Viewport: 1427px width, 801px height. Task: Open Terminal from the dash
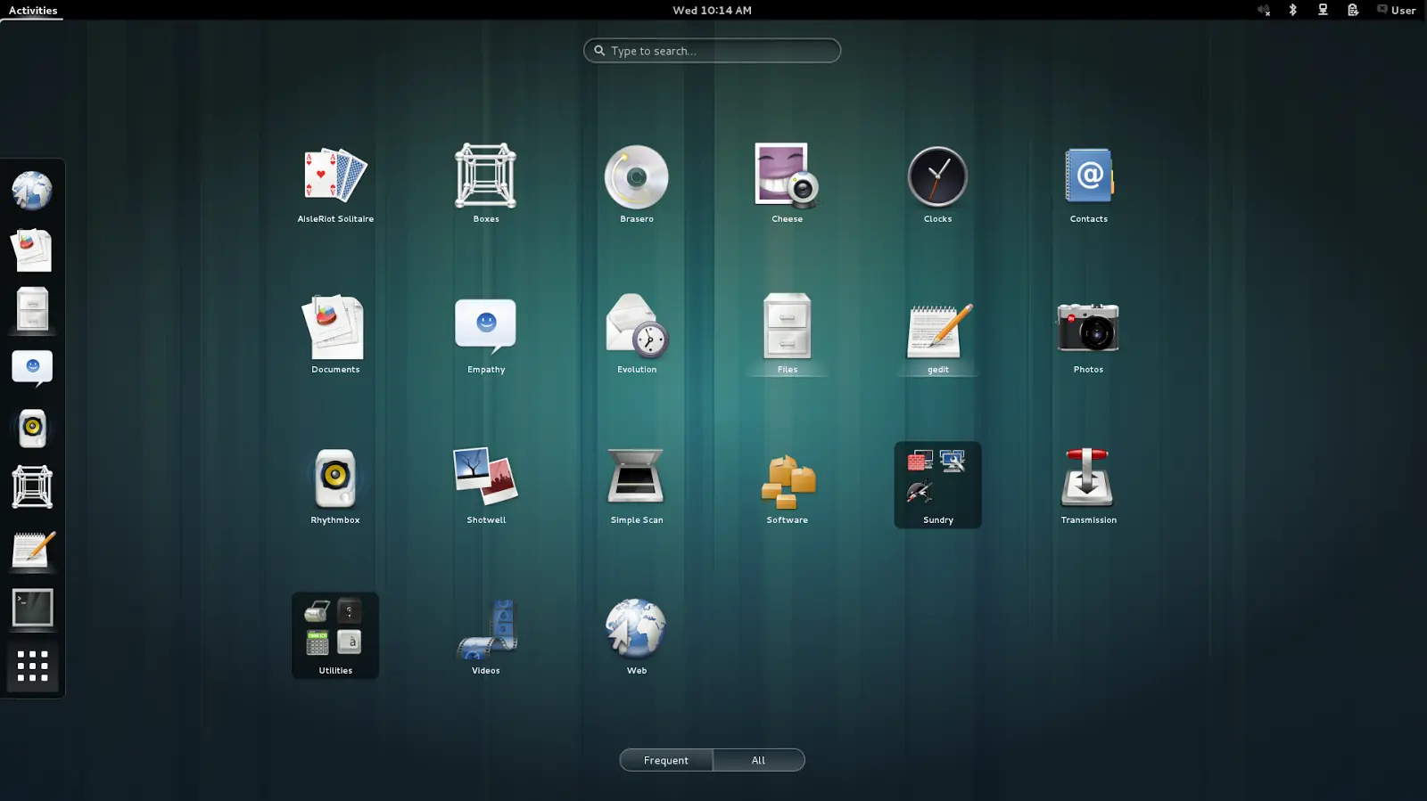coord(32,608)
